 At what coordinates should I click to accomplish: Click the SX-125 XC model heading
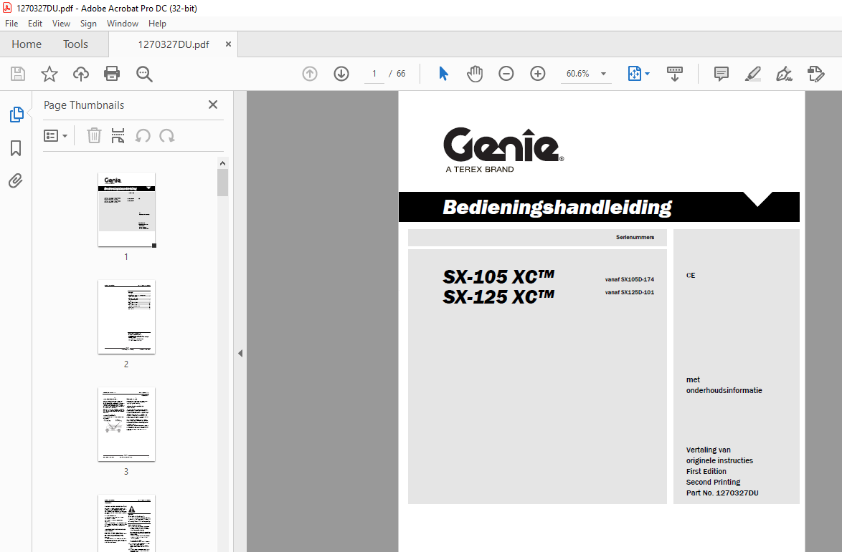pos(498,296)
